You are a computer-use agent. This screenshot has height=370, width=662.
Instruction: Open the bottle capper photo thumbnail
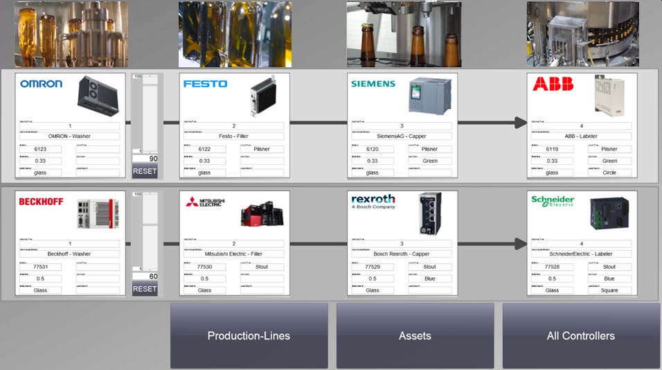pos(404,34)
